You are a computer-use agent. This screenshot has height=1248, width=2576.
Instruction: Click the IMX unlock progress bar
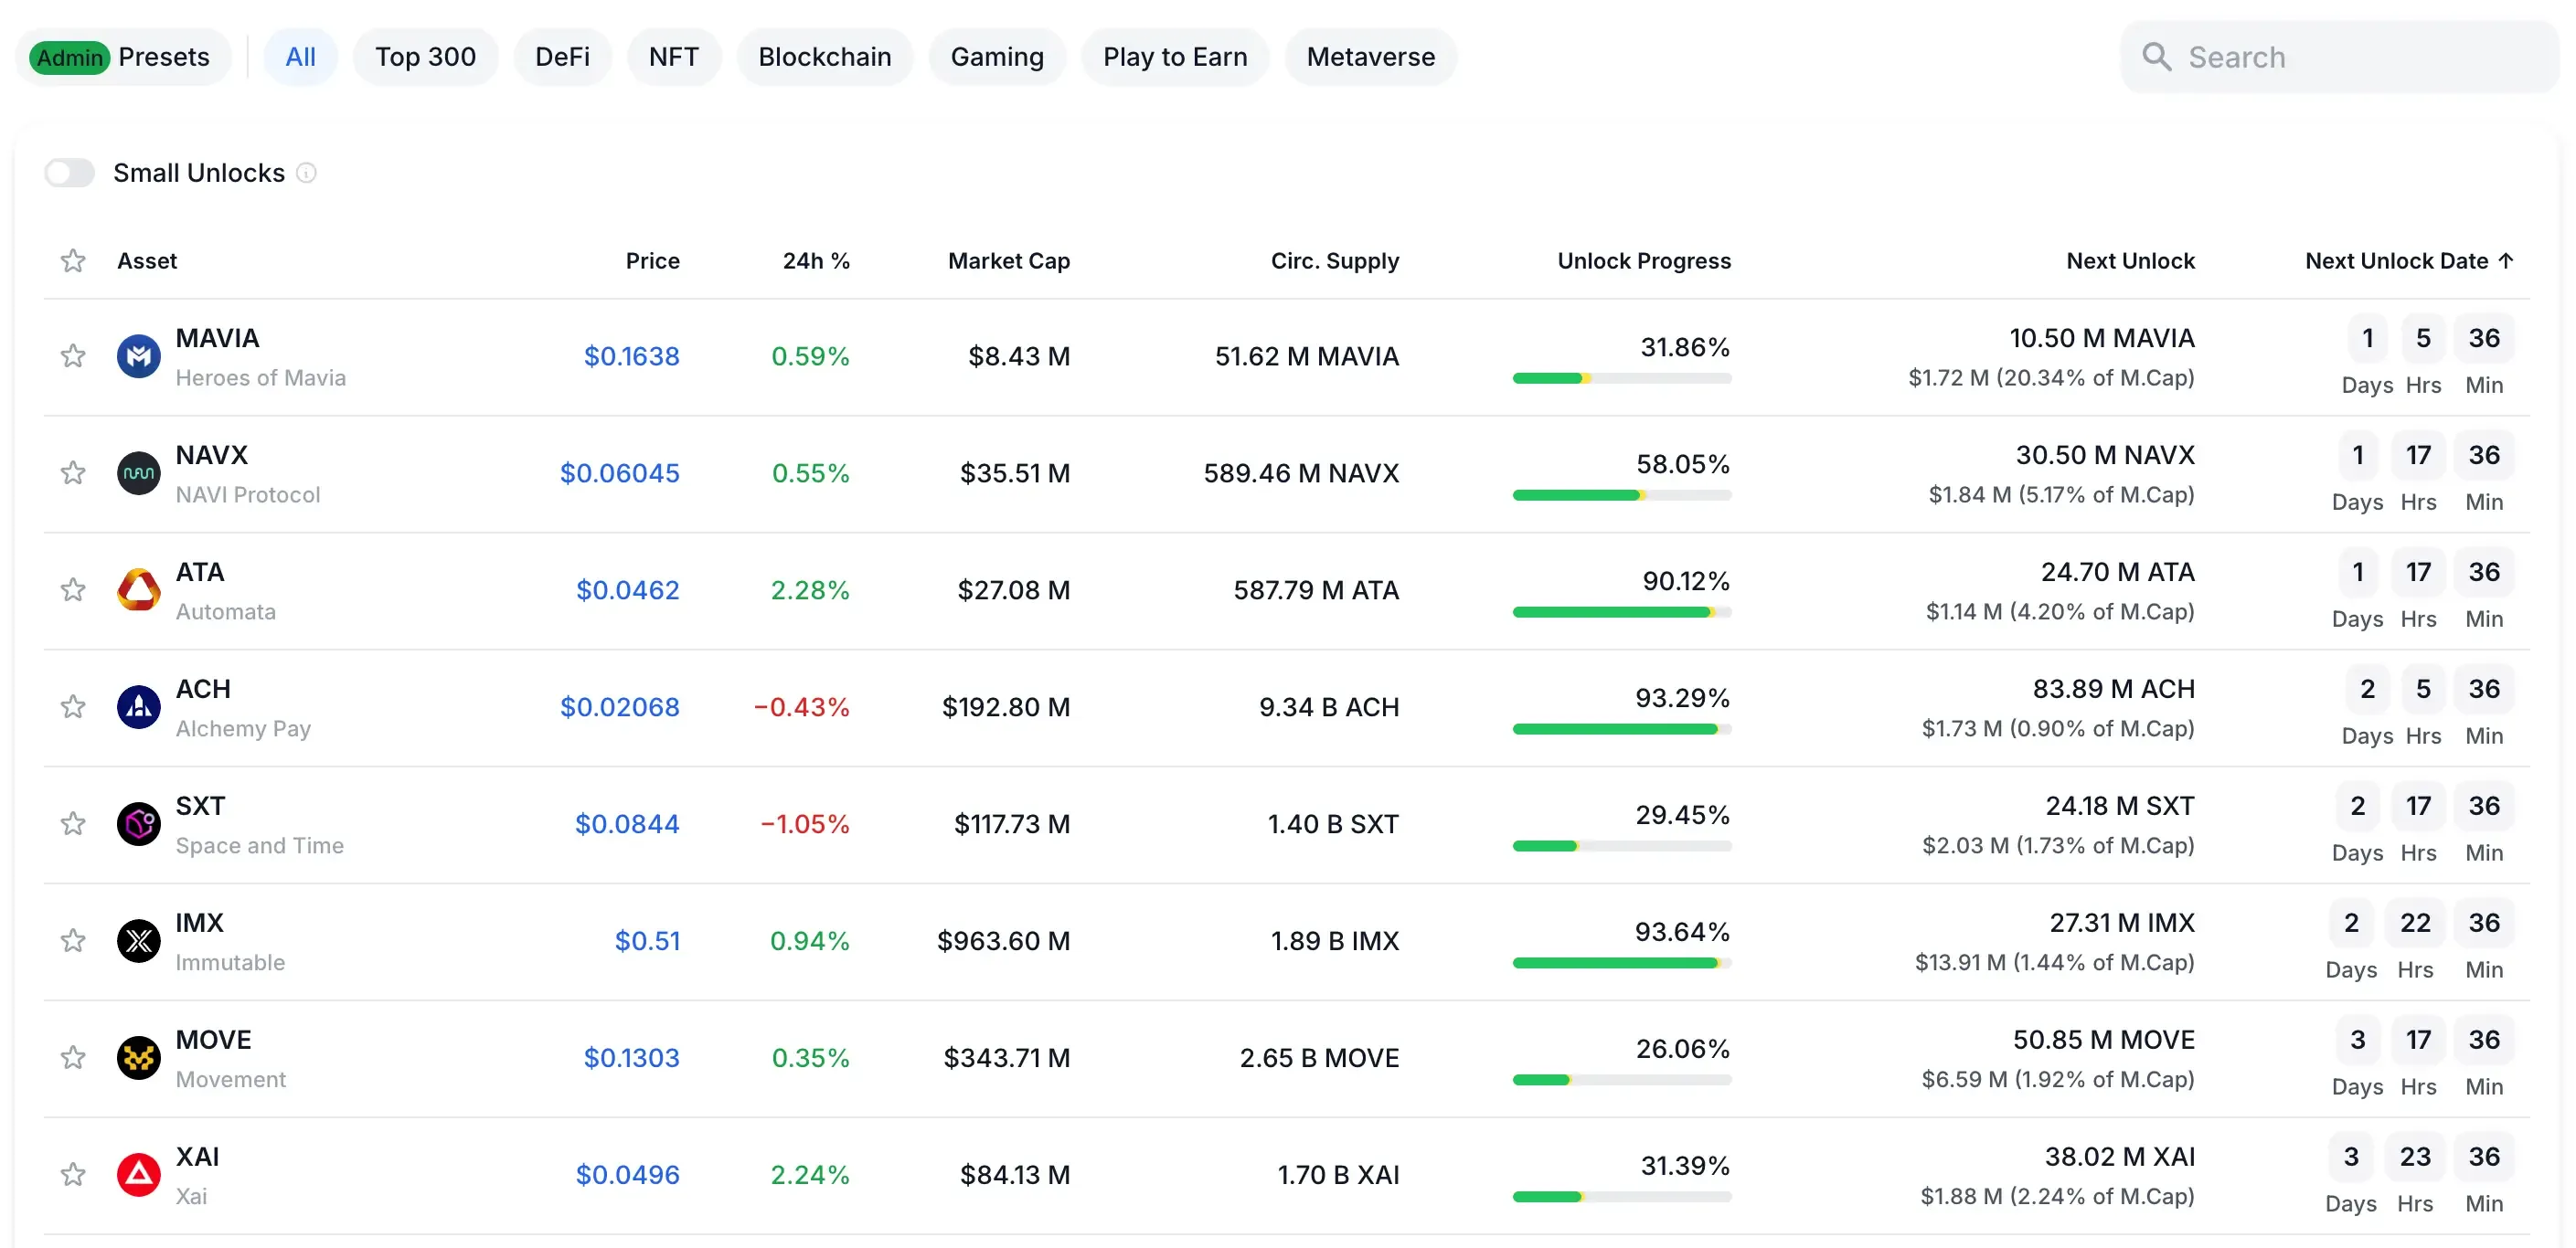click(x=1621, y=963)
